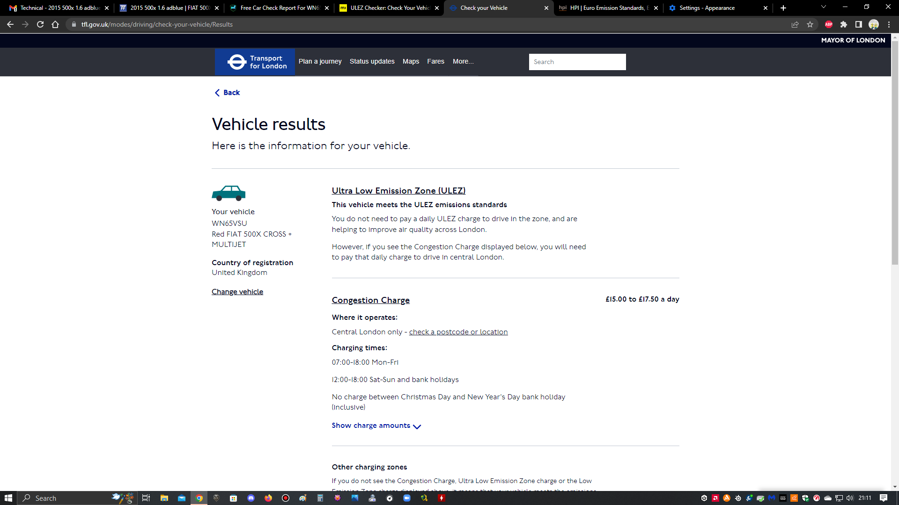The width and height of the screenshot is (899, 505).
Task: Open the Chrome three-dot menu
Action: coord(889,24)
